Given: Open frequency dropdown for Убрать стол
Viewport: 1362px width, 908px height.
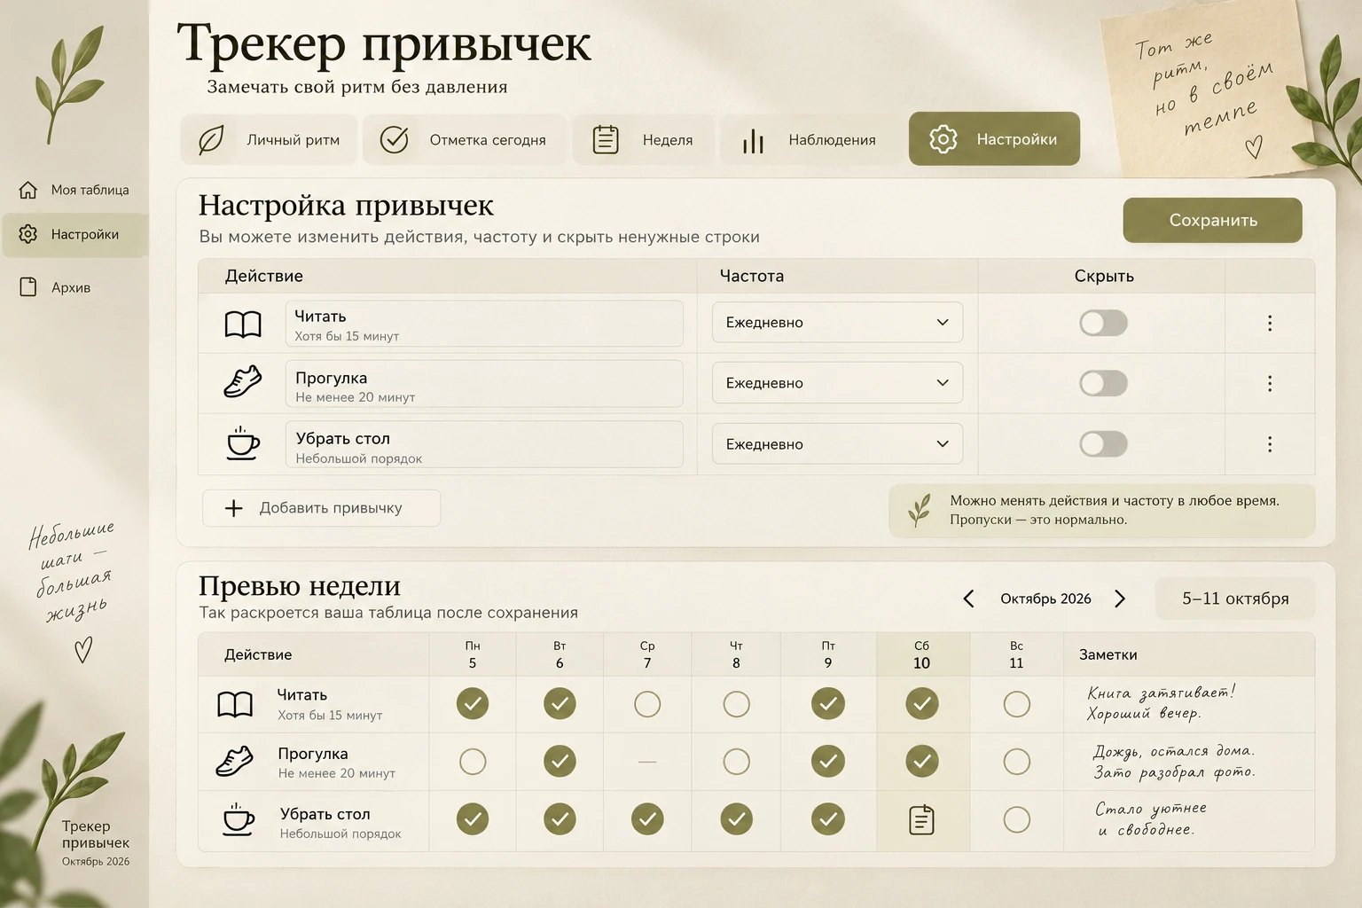Looking at the screenshot, I should click(837, 443).
